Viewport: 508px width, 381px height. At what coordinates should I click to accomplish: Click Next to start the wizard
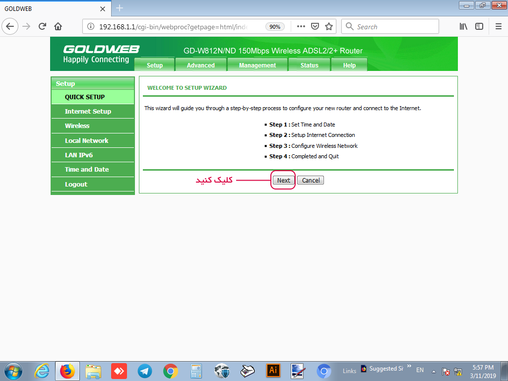pos(284,180)
